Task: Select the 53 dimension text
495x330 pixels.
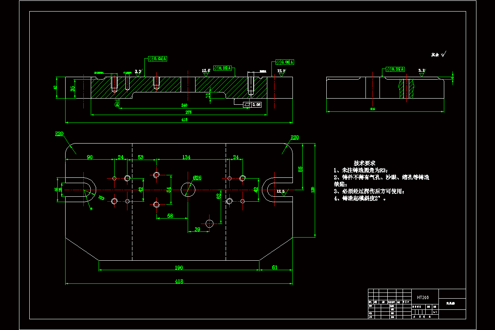Action: (141, 157)
